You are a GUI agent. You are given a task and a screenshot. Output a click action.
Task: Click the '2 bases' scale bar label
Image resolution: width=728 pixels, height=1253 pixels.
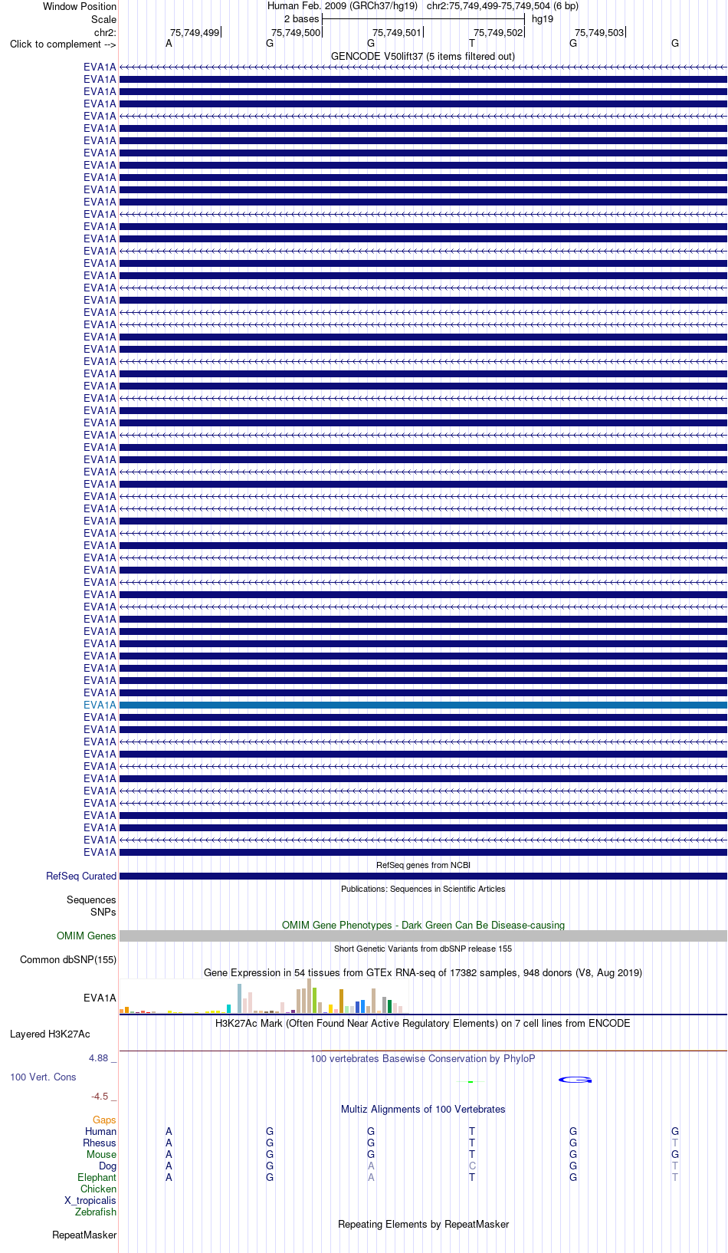click(301, 18)
